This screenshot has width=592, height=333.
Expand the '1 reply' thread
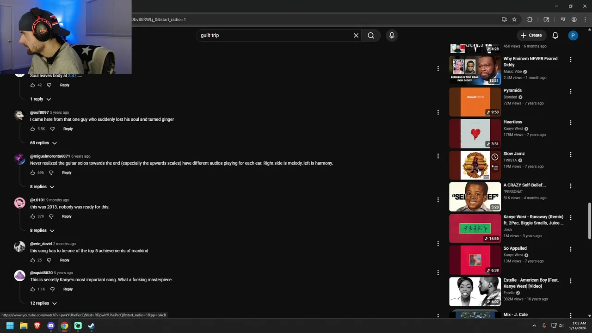coord(41,99)
